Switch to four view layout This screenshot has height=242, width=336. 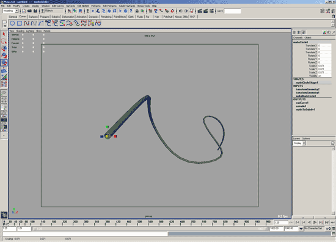[x=4, y=100]
